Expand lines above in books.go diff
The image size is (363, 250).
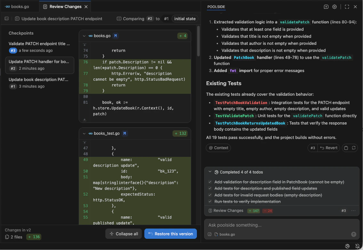coord(85,45)
